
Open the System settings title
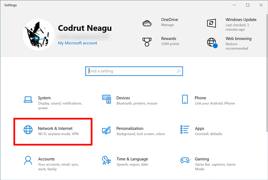tap(44, 98)
